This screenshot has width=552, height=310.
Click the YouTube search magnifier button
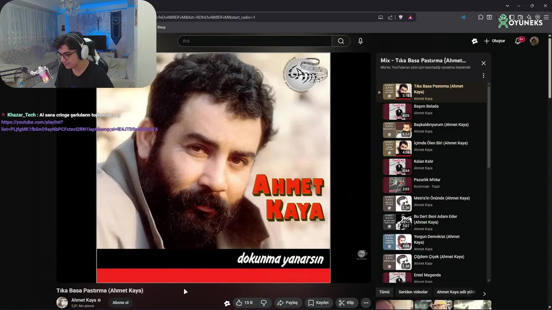tap(341, 41)
